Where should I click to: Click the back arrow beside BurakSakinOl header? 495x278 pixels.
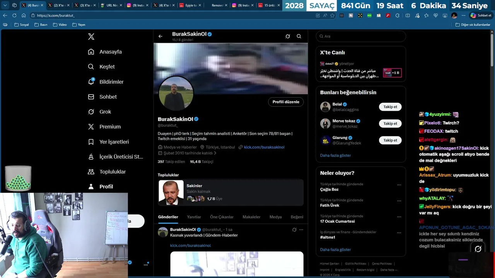coord(160,36)
